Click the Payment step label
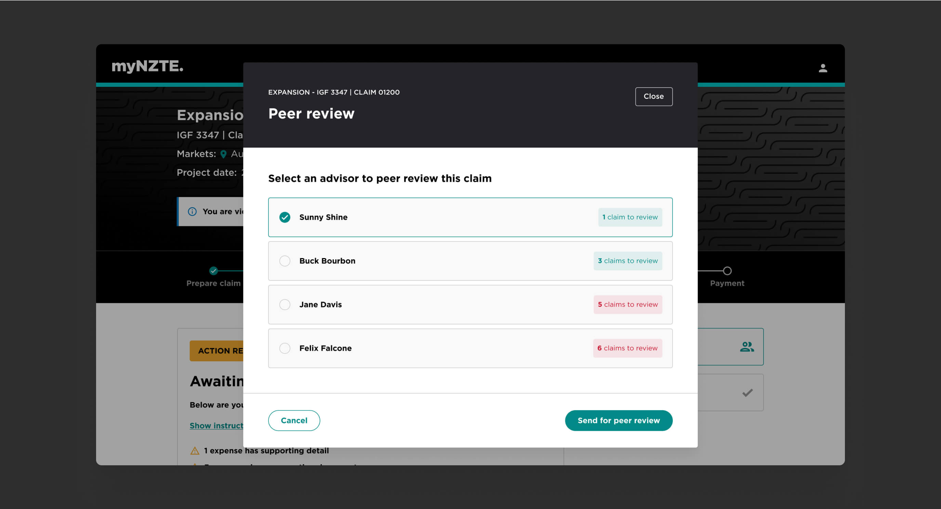 click(x=727, y=283)
